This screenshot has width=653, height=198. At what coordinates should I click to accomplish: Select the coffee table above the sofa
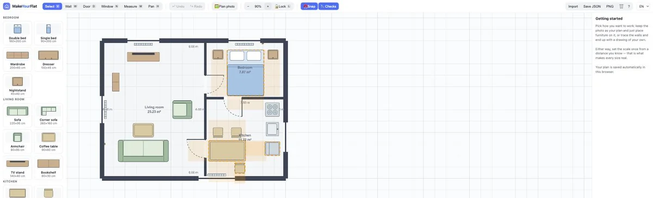[144, 130]
